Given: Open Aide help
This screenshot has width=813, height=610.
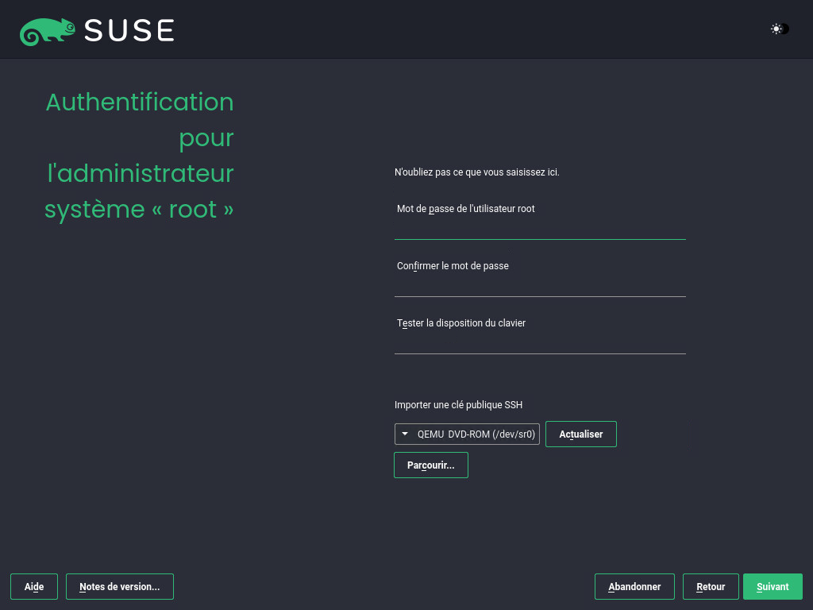Looking at the screenshot, I should (x=34, y=587).
